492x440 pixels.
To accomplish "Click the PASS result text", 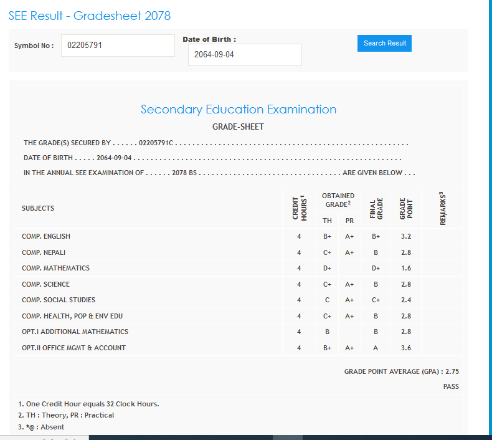I will point(451,386).
